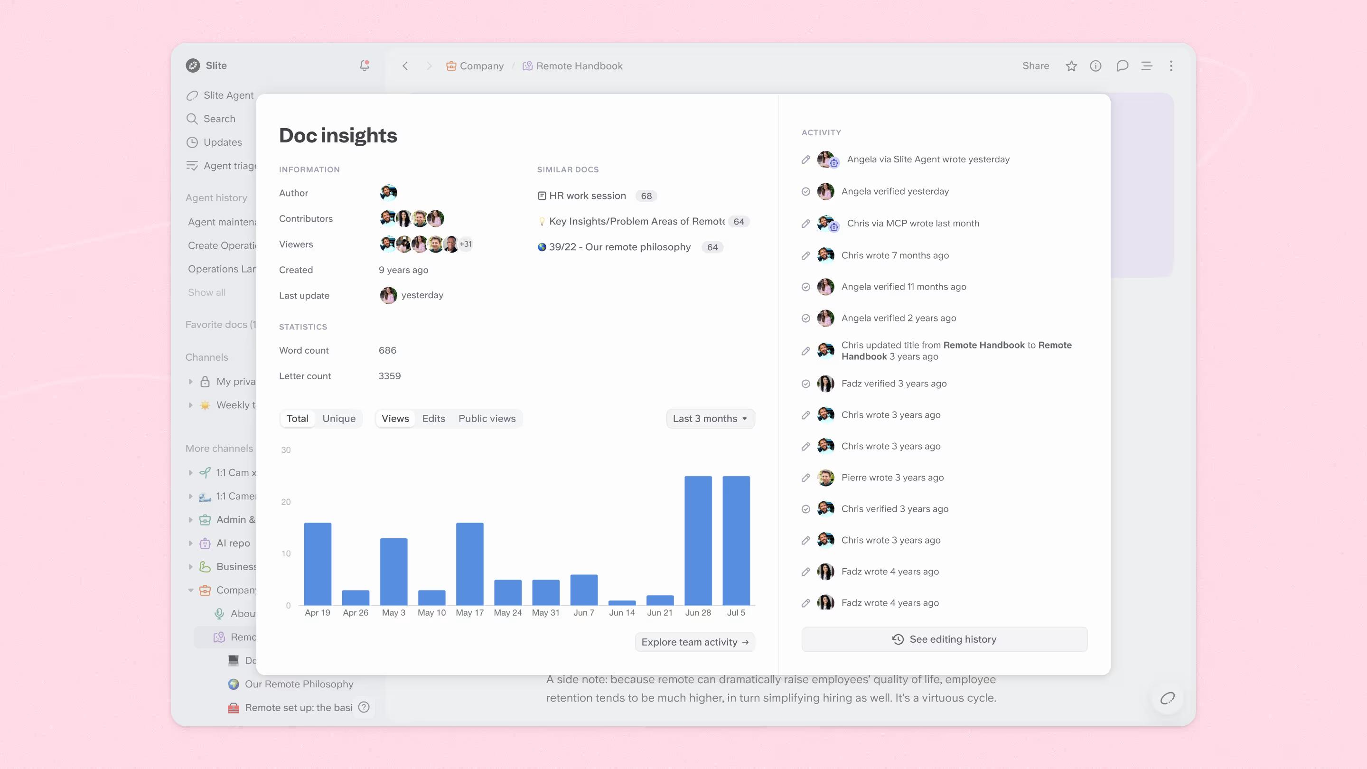Click Pierre wrote 3 years ago entry
1367x769 pixels.
click(892, 477)
